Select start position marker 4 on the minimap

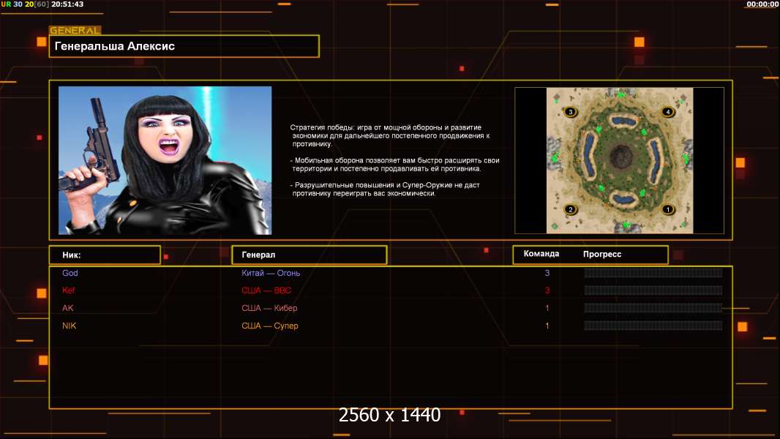[x=667, y=112]
